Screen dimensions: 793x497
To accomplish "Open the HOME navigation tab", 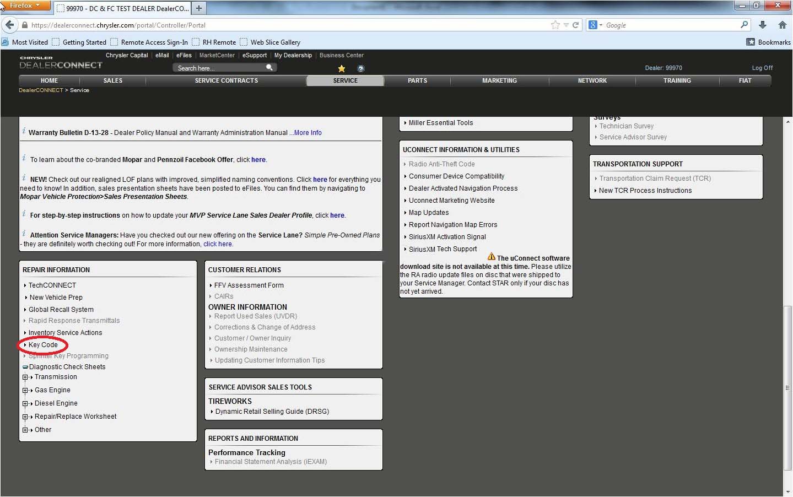I will [49, 80].
